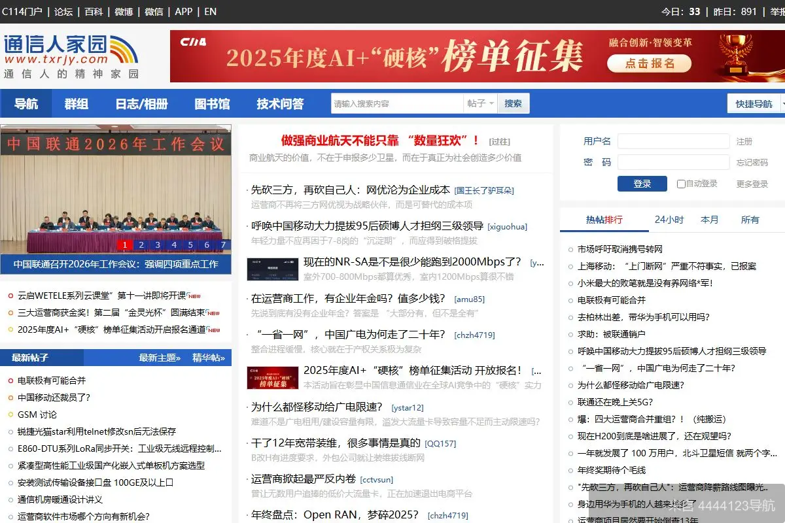The height and width of the screenshot is (523, 785).
Task: Select slide number 1 indicator
Action: point(124,245)
